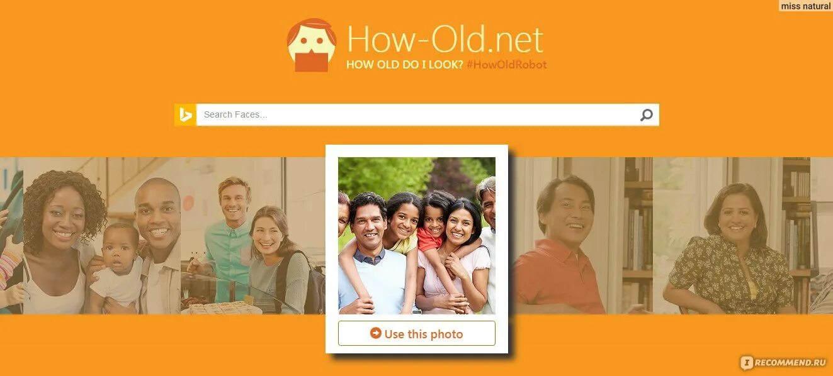
Task: Click the magnifying glass search icon
Action: tap(647, 115)
